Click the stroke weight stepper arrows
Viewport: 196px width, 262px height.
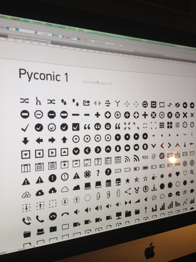point(8,28)
